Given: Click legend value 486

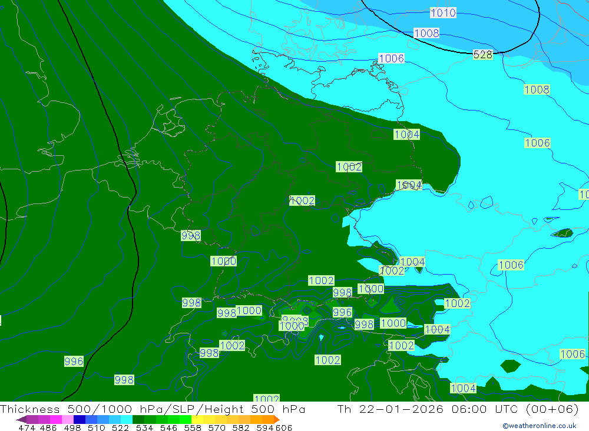Looking at the screenshot, I should (x=48, y=427).
